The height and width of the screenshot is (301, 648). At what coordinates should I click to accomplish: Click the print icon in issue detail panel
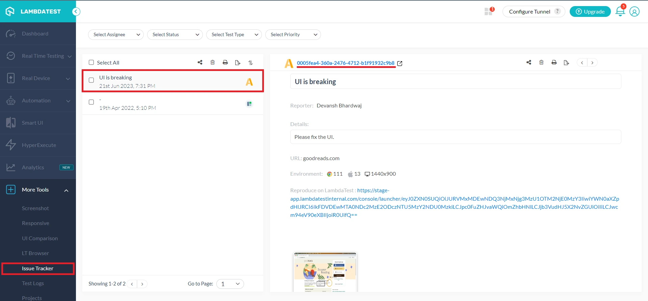pos(554,62)
